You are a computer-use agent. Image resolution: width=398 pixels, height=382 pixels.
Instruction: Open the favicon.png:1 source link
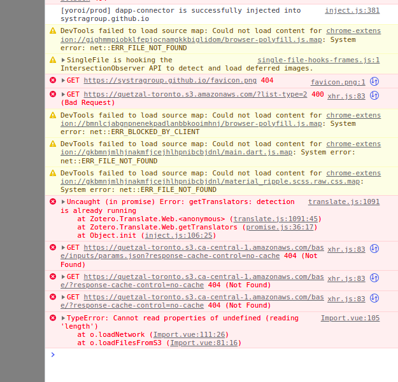[338, 83]
